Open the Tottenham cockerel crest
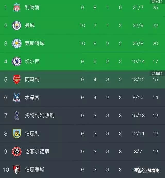Screen dimensions: 165x178 point(17,116)
